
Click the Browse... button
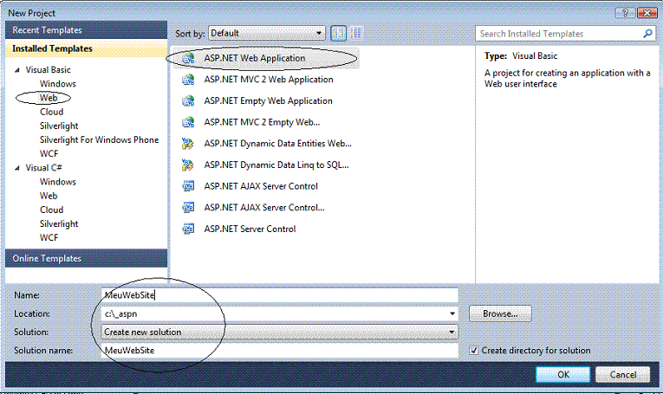(x=500, y=313)
